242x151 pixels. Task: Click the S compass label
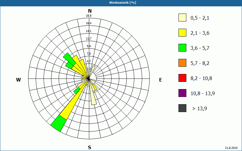pyautogui.click(x=90, y=147)
